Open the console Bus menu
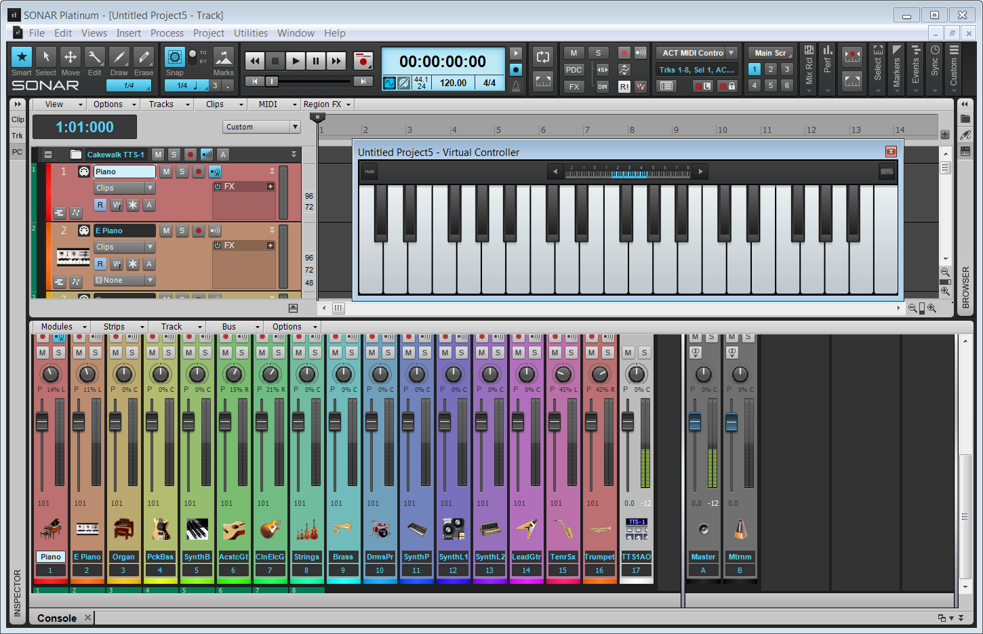 click(235, 327)
